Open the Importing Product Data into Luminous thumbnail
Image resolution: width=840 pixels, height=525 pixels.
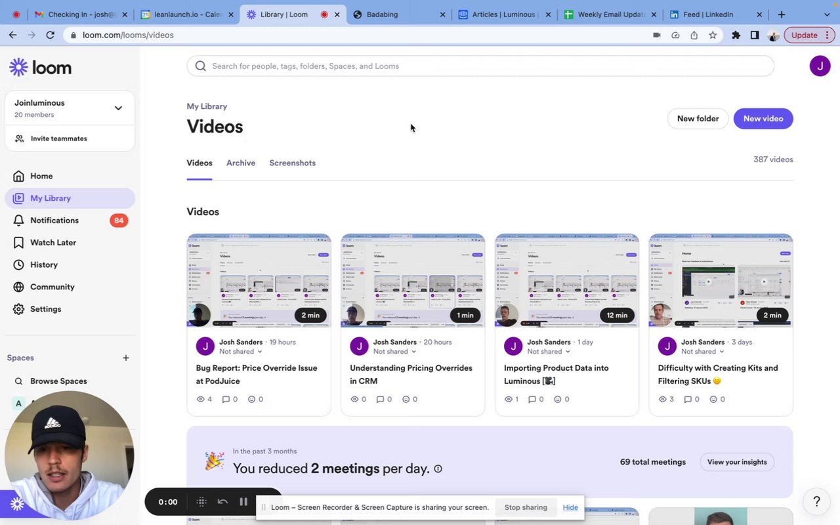566,280
